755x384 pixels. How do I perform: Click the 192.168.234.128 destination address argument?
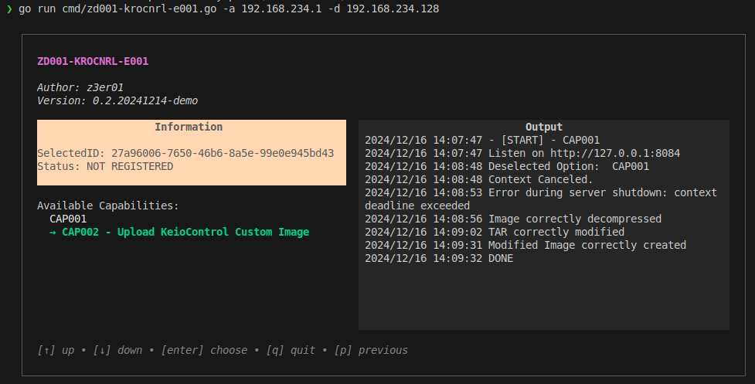(393, 8)
